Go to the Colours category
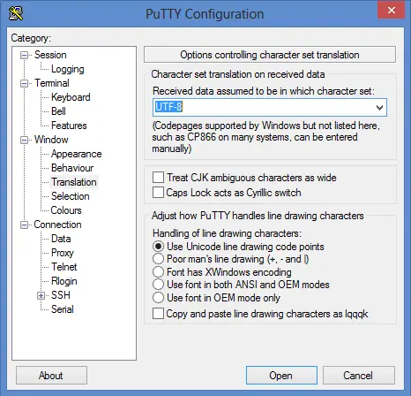 coord(66,210)
